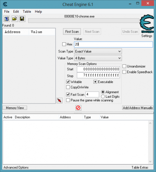This screenshot has height=172, width=156.
Task: Minimize the Cheat Engine window
Action: (x=130, y=4)
